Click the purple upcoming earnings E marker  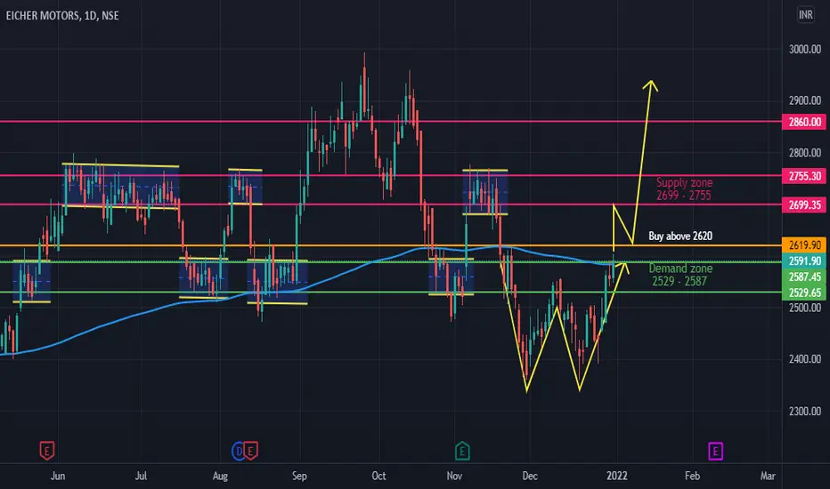pos(716,452)
